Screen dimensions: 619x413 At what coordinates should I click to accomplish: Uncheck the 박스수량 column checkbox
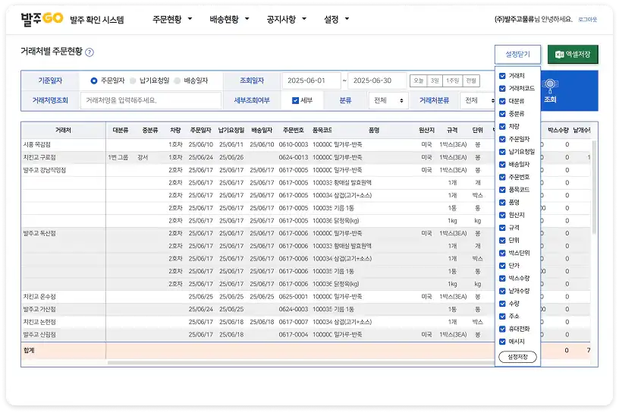502,278
